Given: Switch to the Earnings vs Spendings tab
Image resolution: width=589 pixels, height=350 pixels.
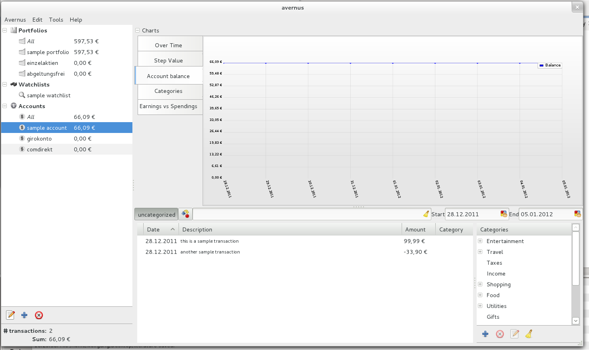Looking at the screenshot, I should (x=169, y=107).
